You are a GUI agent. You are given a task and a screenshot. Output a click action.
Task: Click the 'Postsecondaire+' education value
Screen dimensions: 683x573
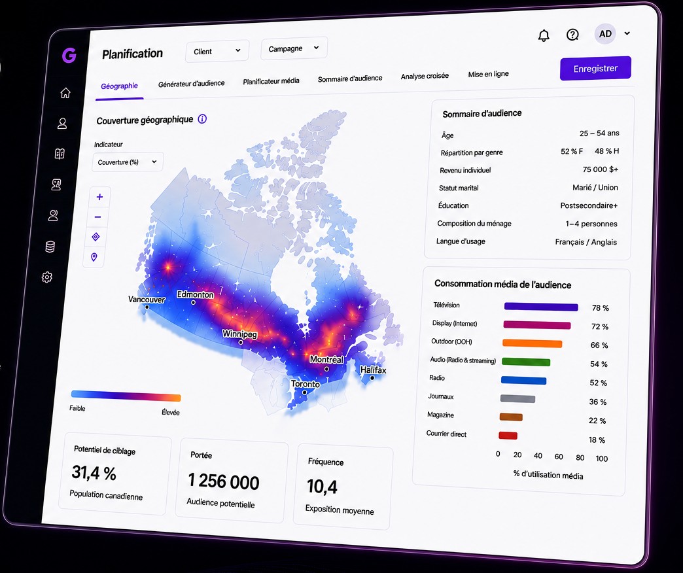pos(589,205)
